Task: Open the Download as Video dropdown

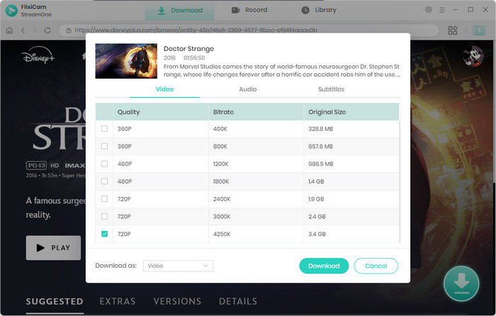Action: click(178, 266)
